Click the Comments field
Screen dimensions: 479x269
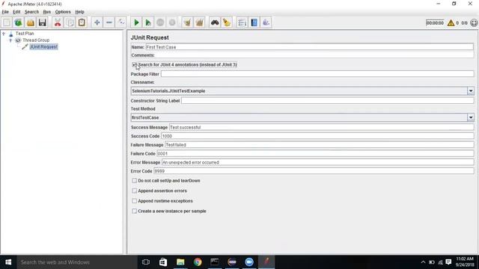pyautogui.click(x=314, y=55)
